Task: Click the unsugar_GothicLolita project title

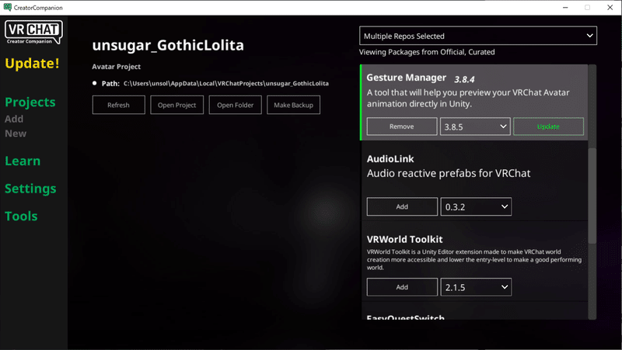Action: coord(168,45)
